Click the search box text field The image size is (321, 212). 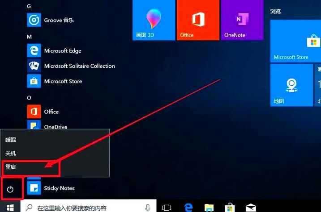click(88, 207)
